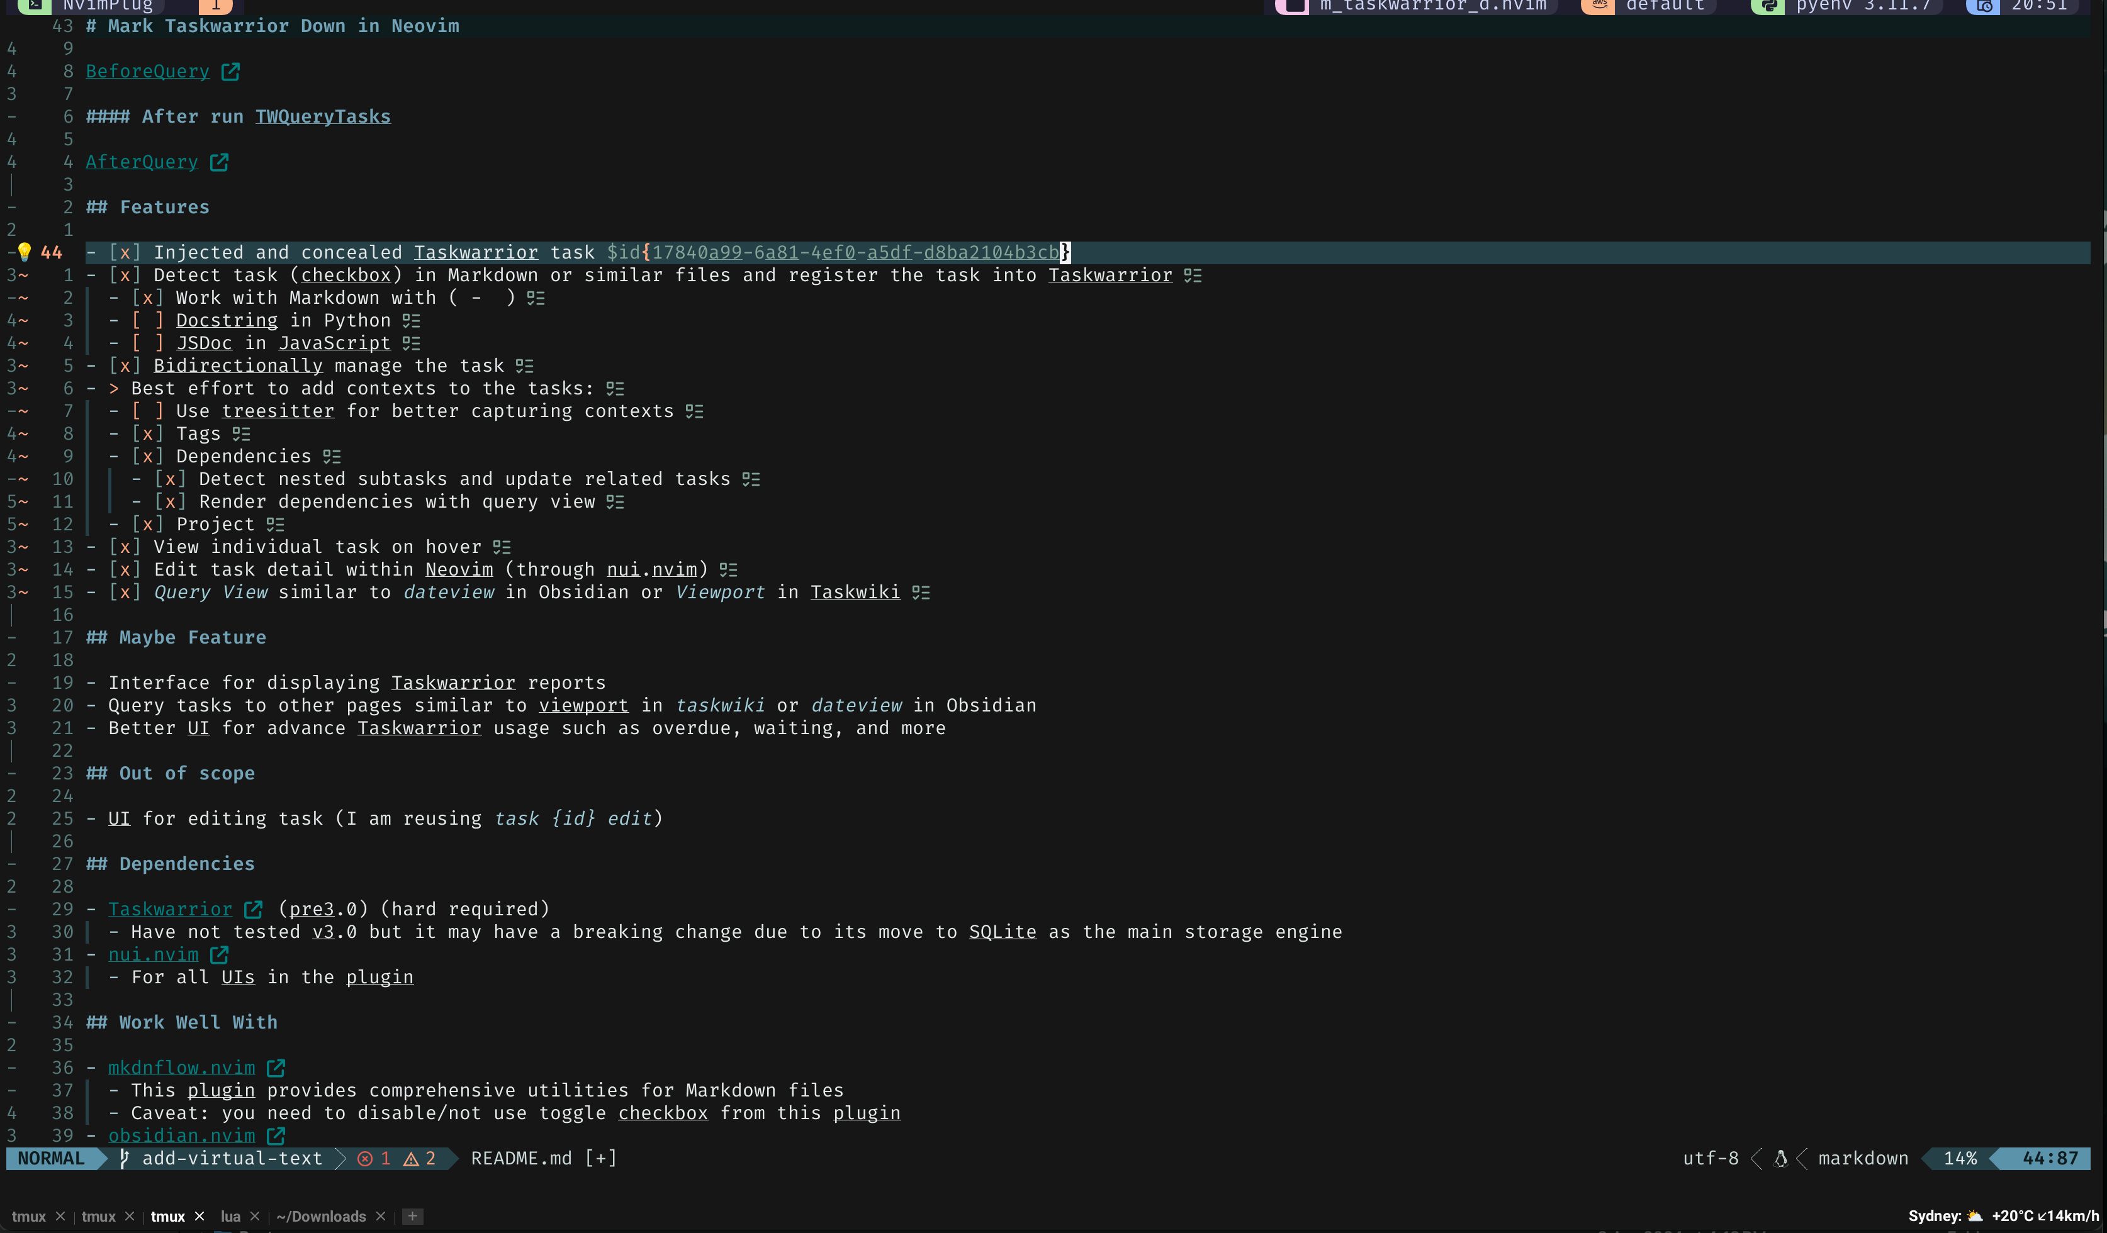The height and width of the screenshot is (1233, 2107).
Task: Click the task list icon after Tags
Action: 241,434
